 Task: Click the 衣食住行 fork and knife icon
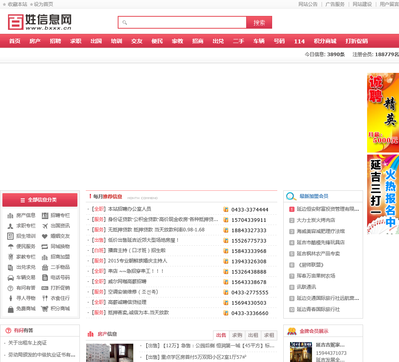tap(45, 299)
